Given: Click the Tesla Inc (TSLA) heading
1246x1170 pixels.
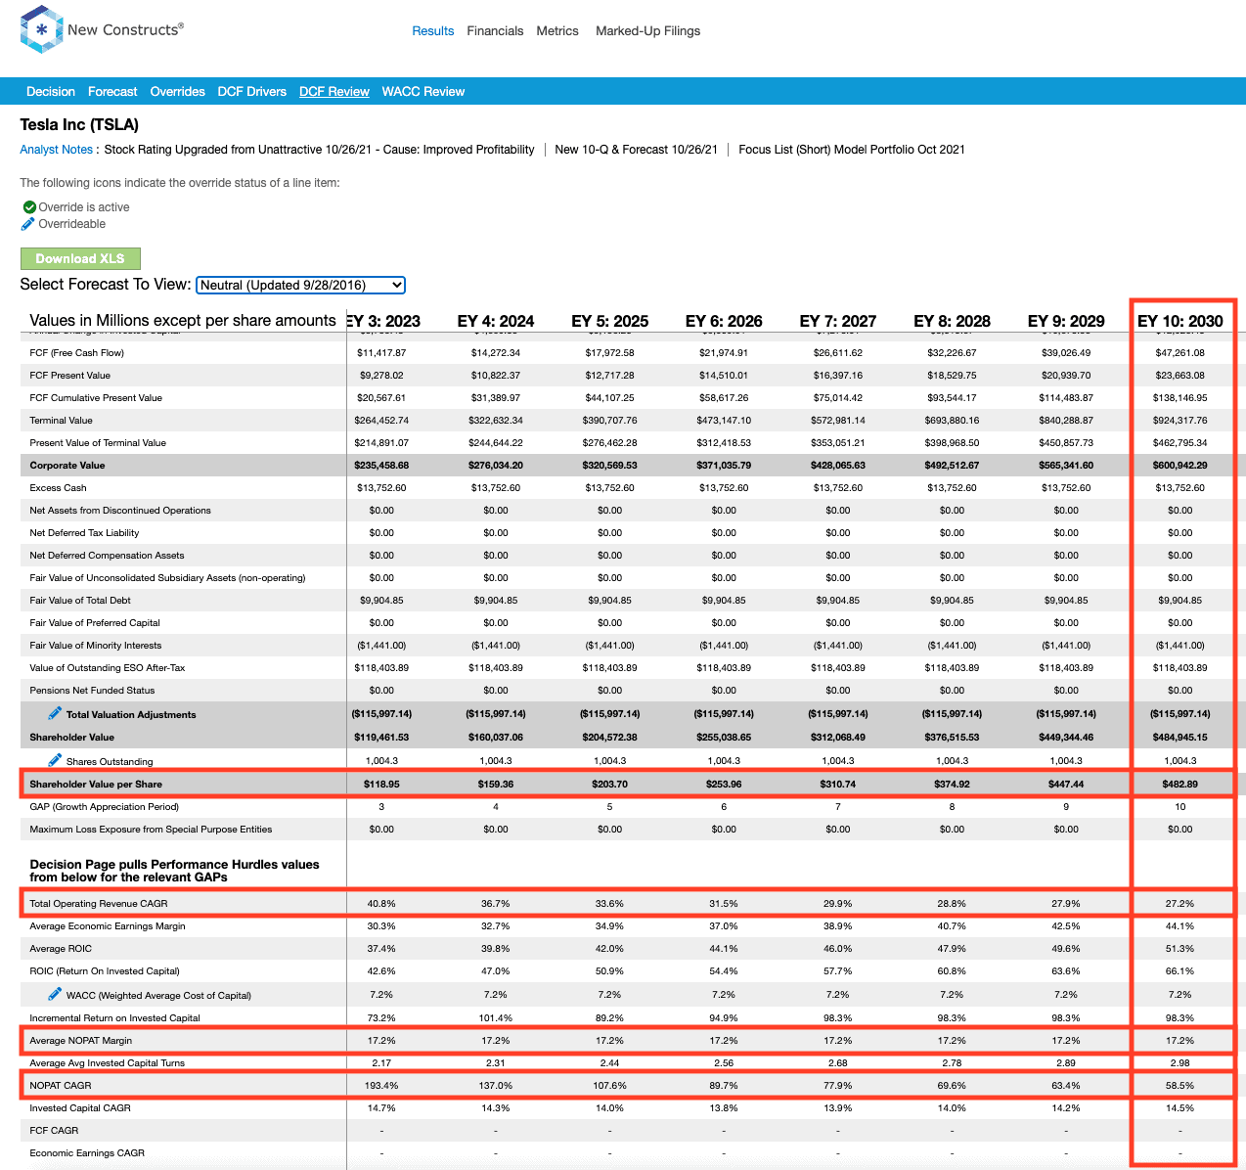Looking at the screenshot, I should pos(79,124).
